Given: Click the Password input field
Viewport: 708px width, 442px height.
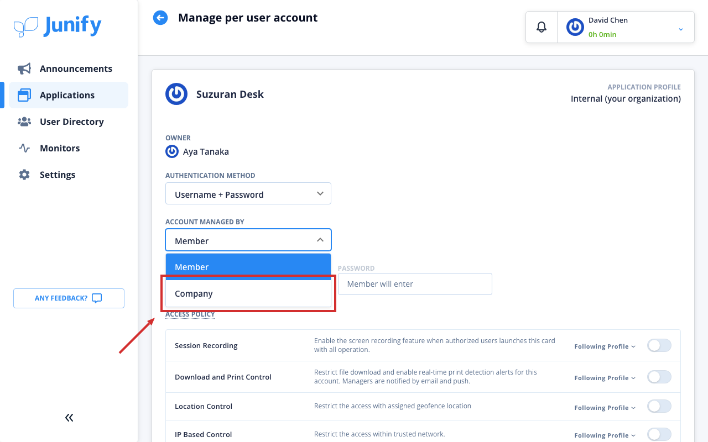Looking at the screenshot, I should [x=415, y=284].
